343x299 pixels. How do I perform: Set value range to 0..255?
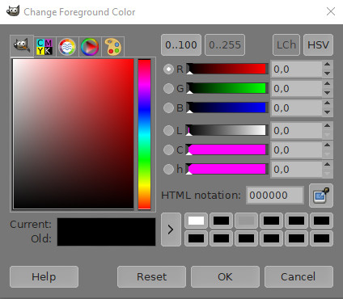click(225, 45)
